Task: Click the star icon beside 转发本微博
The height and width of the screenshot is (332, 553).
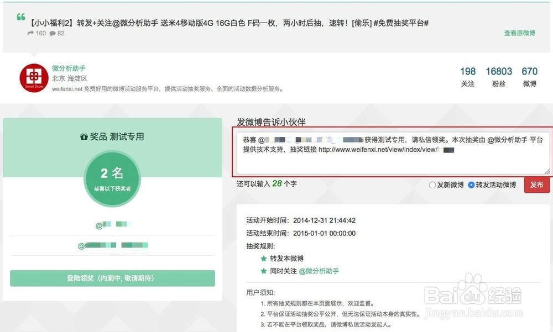Action: pyautogui.click(x=263, y=259)
